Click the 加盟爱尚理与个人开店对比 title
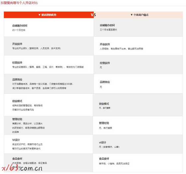This screenshot has width=186, height=174. (x=19, y=3)
